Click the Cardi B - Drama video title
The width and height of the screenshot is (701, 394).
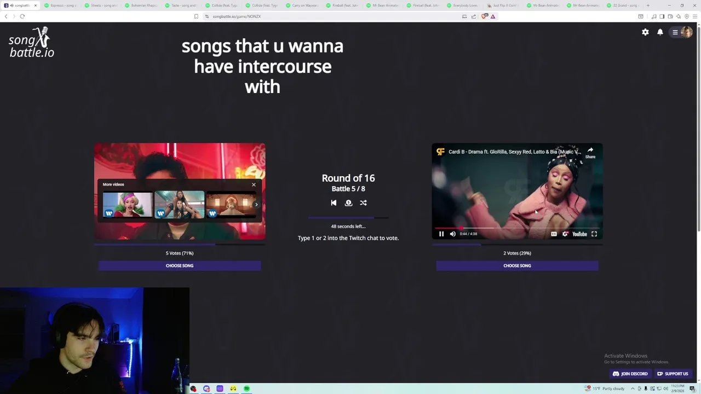coord(514,152)
